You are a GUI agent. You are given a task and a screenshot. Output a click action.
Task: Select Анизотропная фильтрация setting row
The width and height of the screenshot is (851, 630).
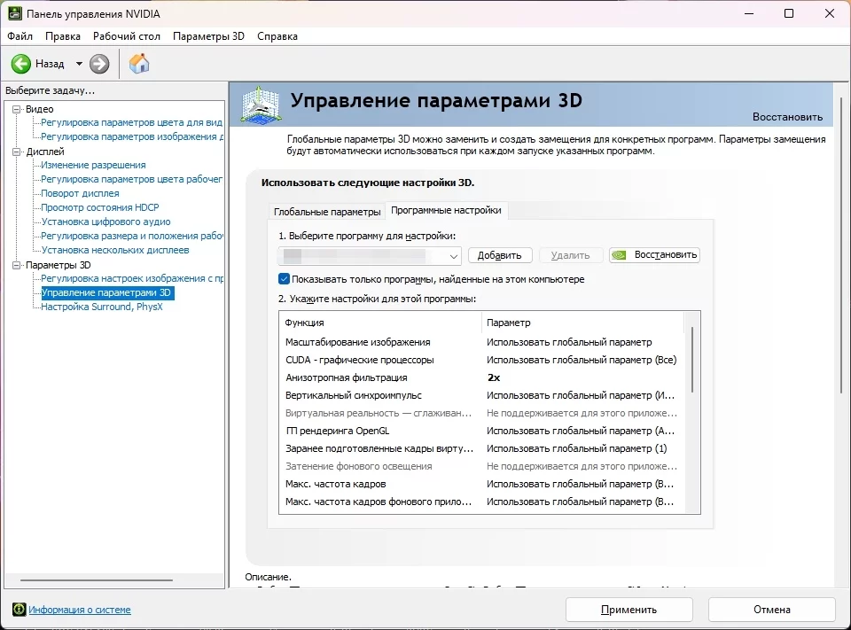click(x=482, y=377)
